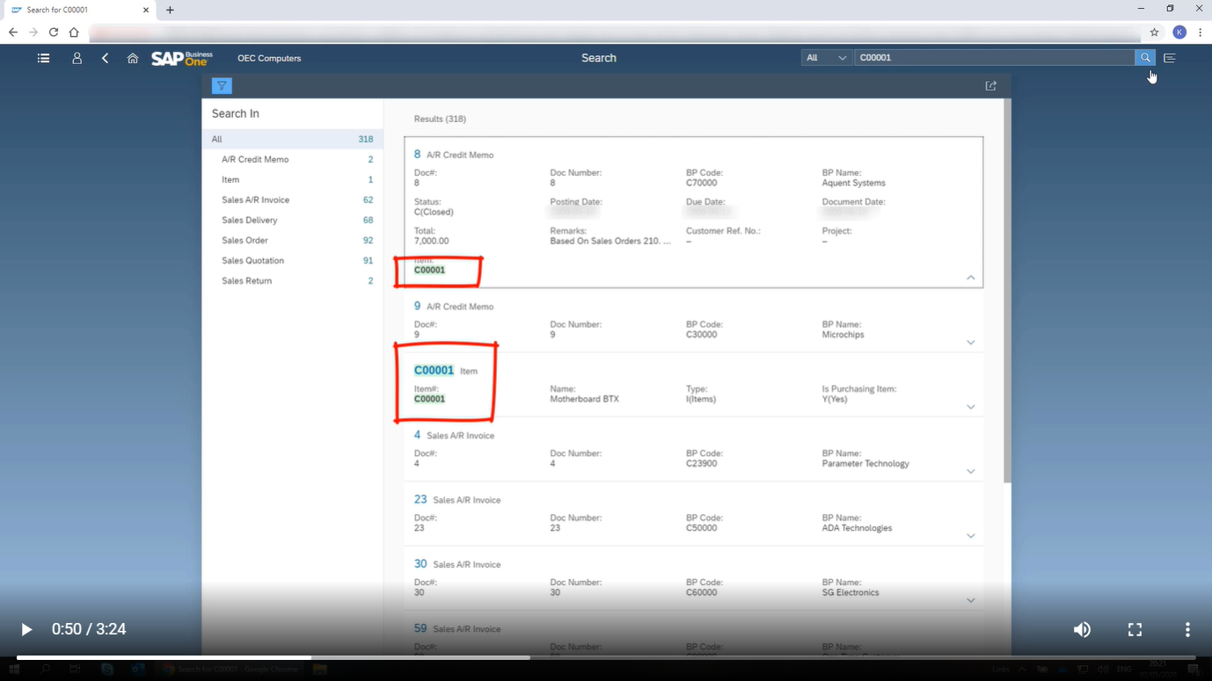Screen dimensions: 1212x681
Task: Click the 'Results (318)' count label
Action: [x=440, y=119]
